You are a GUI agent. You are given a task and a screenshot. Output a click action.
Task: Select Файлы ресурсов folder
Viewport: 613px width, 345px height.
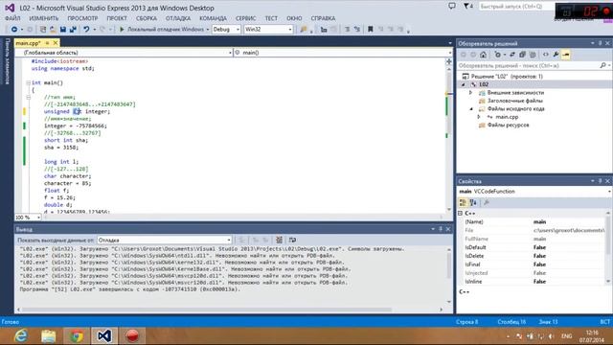coord(508,126)
